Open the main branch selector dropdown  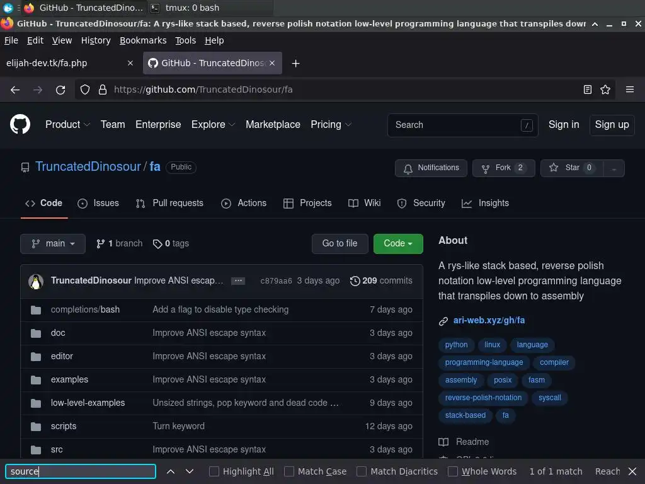coord(53,244)
